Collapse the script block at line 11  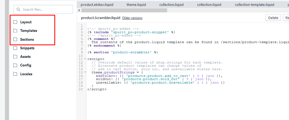pos(85,59)
